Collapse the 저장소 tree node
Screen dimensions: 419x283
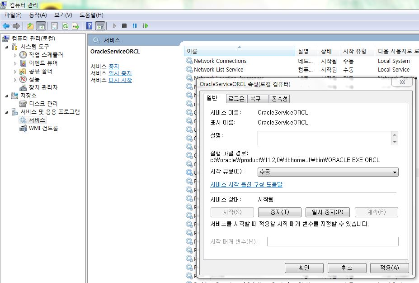click(6, 96)
